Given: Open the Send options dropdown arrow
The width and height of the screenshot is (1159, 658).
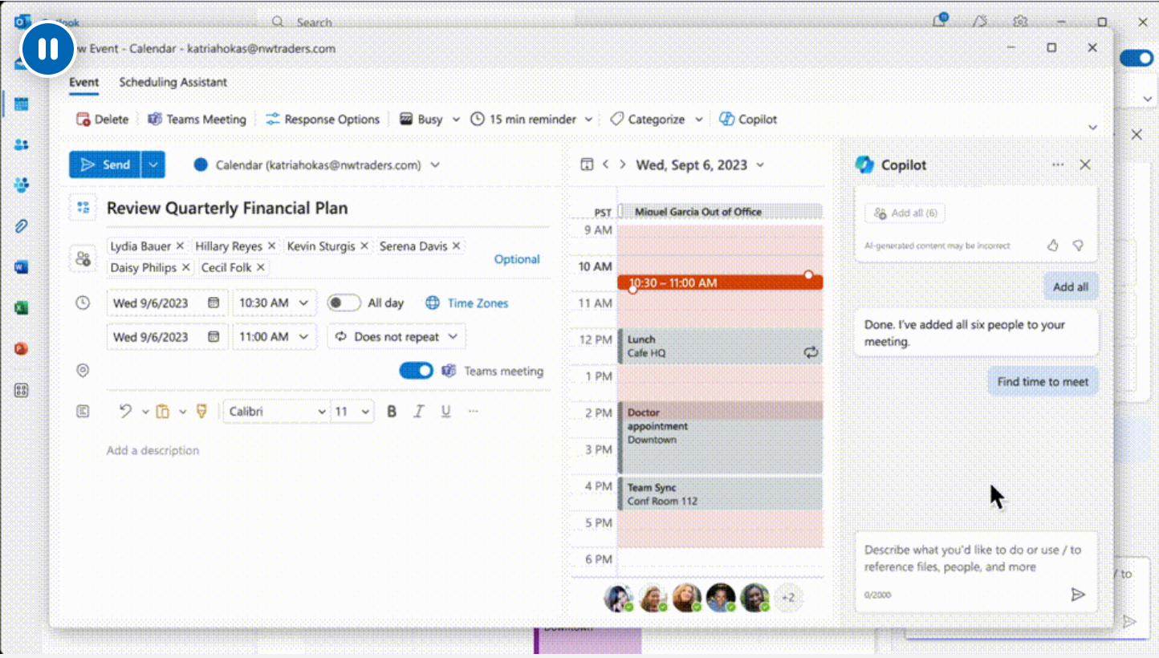Looking at the screenshot, I should (153, 164).
